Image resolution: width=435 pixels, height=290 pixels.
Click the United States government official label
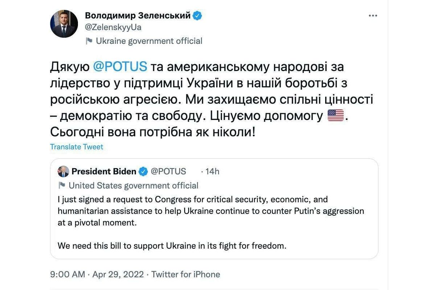pyautogui.click(x=133, y=186)
